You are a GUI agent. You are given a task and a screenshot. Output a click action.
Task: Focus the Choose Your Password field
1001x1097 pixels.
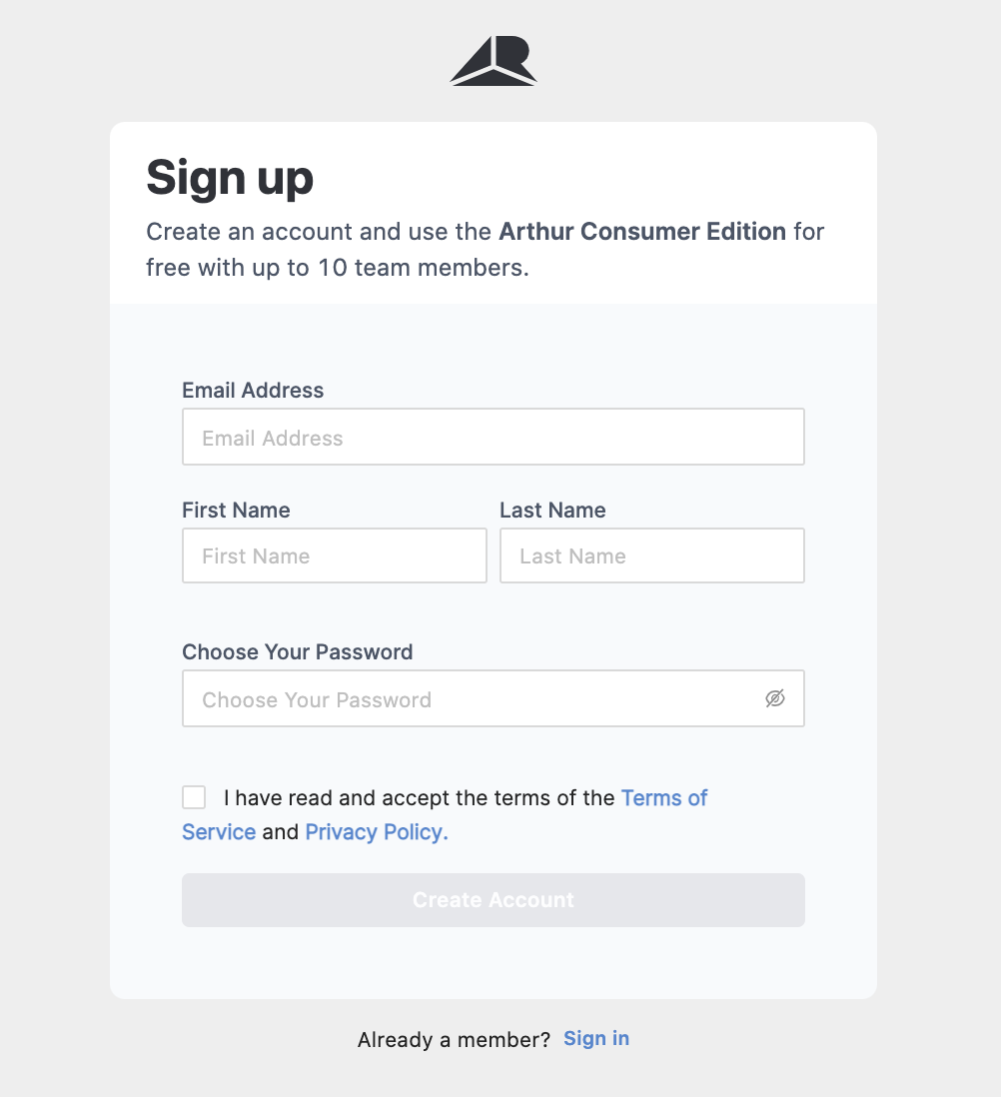470,698
